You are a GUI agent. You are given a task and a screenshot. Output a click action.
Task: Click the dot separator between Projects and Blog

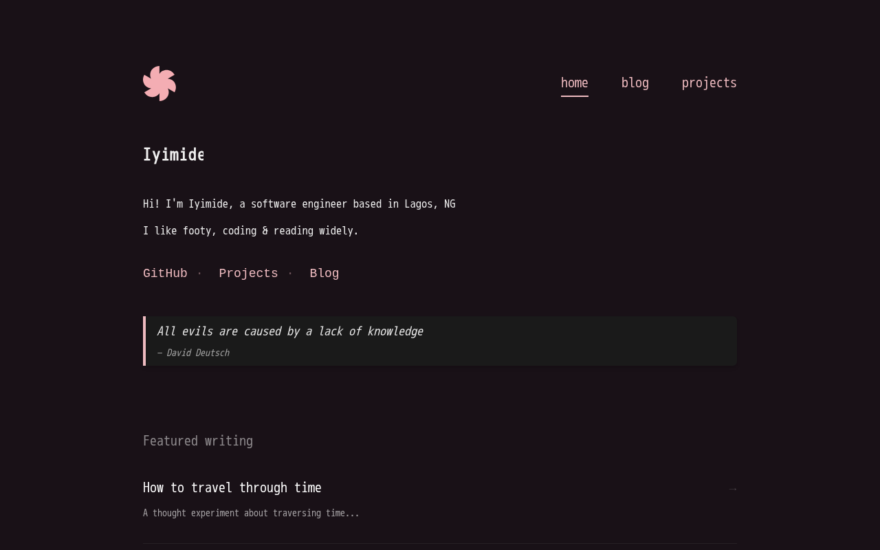point(290,274)
